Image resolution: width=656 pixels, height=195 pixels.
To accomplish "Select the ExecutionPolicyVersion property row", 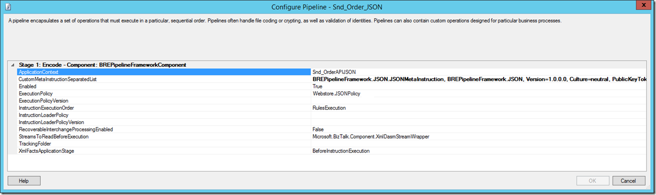I will click(164, 101).
